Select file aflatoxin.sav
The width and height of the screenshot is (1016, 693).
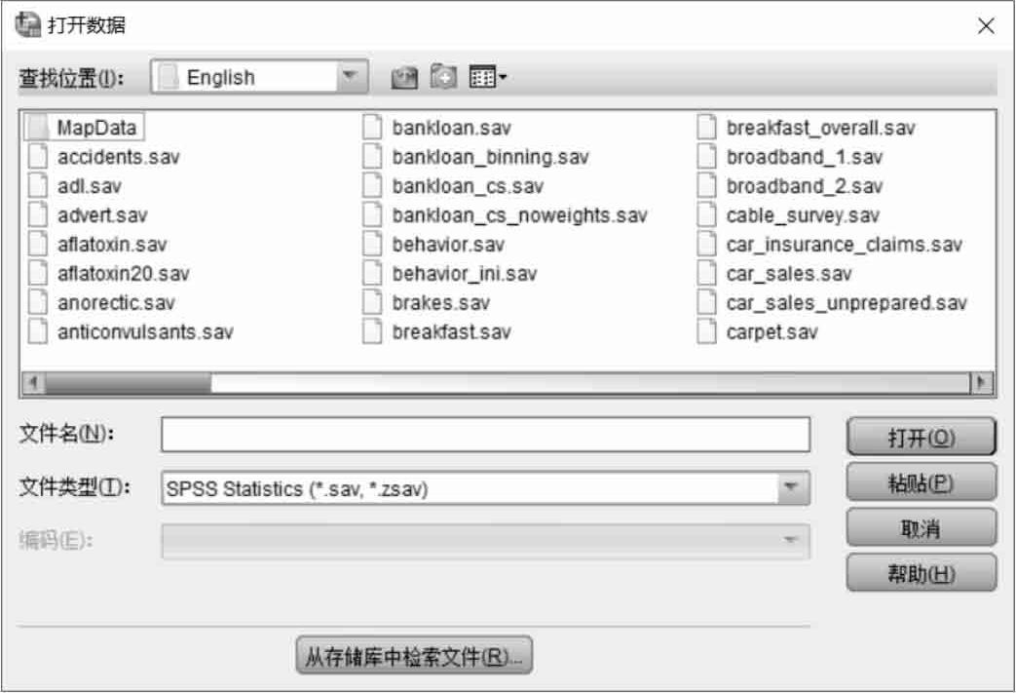97,245
